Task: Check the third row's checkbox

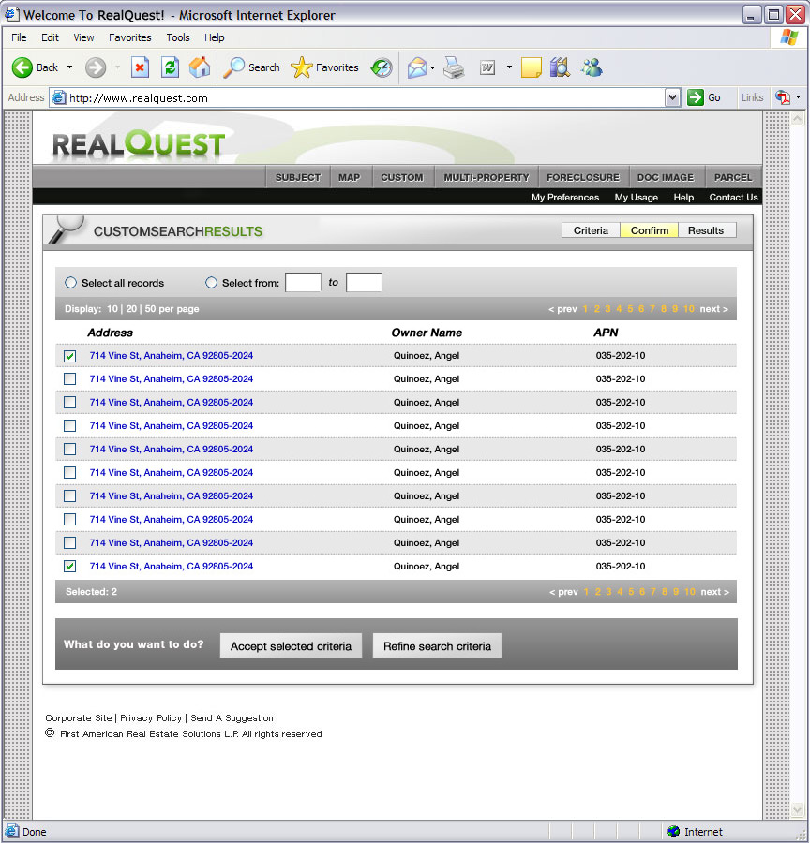Action: [x=70, y=402]
